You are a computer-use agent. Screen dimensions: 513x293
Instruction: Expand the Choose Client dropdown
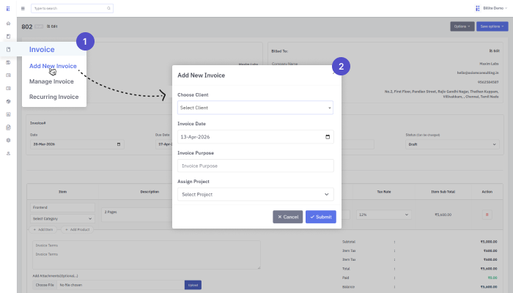(255, 108)
